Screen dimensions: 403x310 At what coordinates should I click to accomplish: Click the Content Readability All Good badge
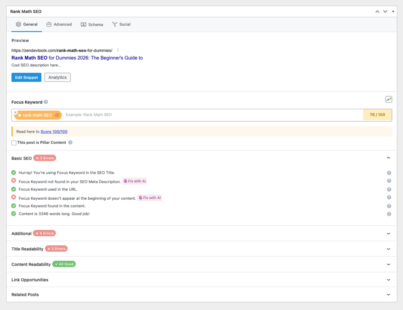pyautogui.click(x=64, y=264)
